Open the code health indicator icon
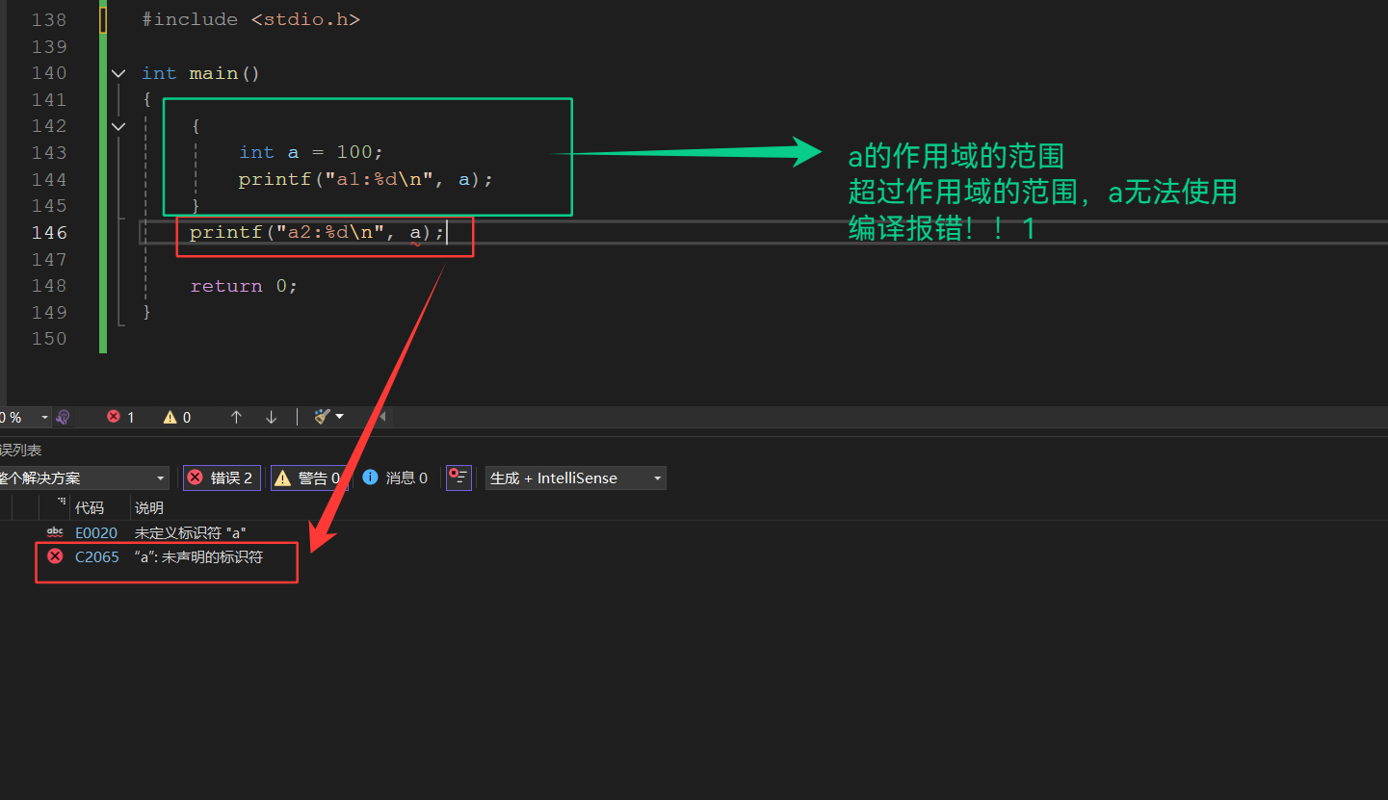Screen dimensions: 1388x800 point(63,417)
